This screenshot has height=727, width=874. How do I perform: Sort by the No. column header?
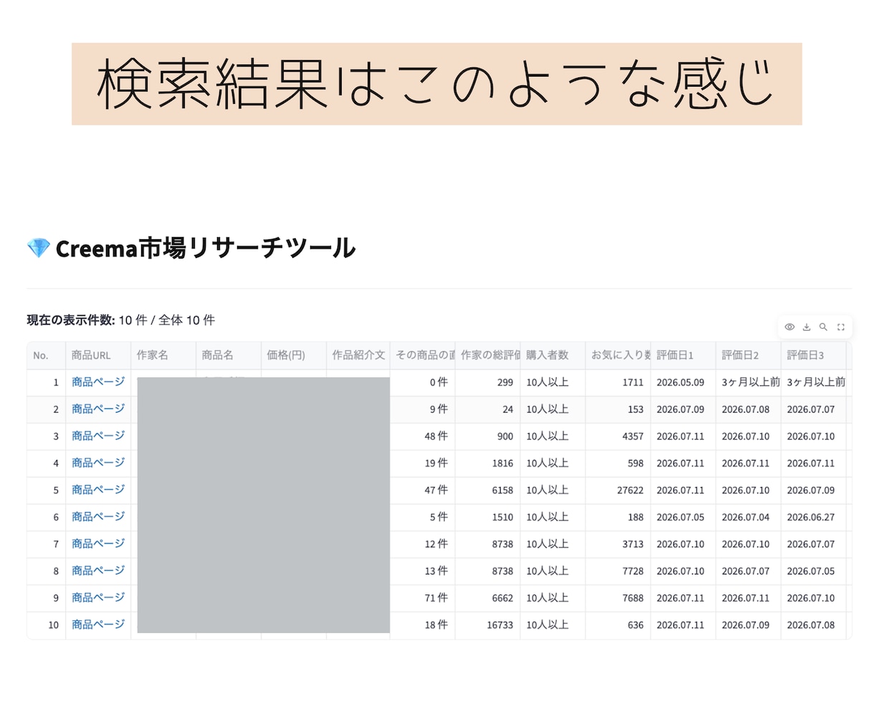pyautogui.click(x=47, y=355)
